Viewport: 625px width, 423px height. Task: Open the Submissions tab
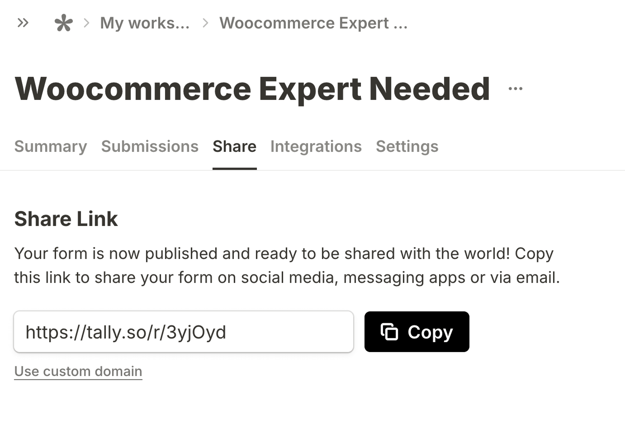[x=150, y=146]
